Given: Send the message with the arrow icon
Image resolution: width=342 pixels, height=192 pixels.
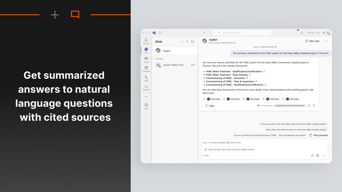Looking at the screenshot, I should click(x=324, y=155).
